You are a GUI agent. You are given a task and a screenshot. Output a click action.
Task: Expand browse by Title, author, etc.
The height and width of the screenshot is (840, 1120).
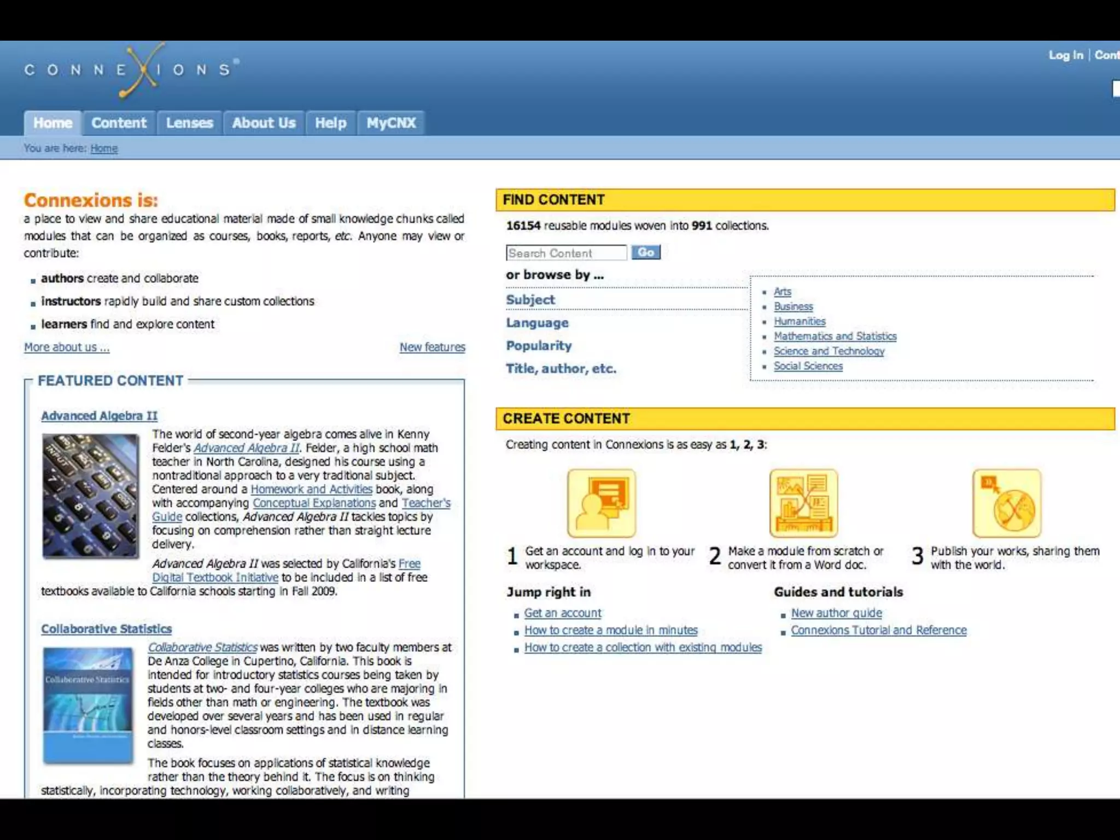click(561, 369)
